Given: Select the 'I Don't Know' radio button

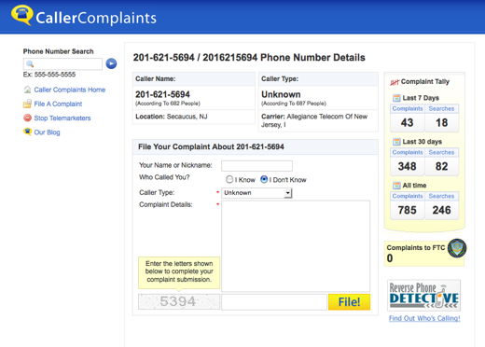Looking at the screenshot, I should [264, 179].
